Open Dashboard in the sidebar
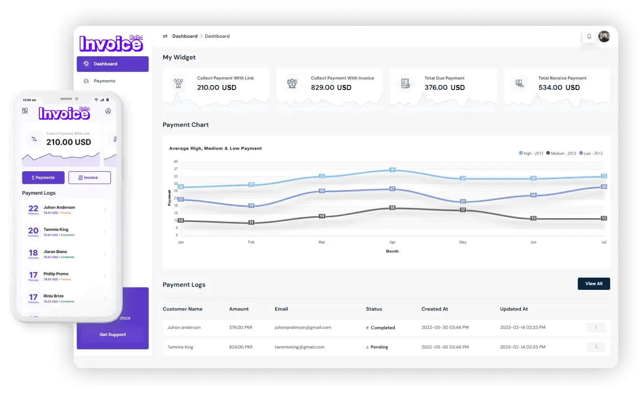 point(112,64)
